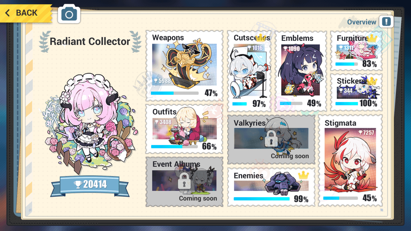Open the Emblems collection card
The image size is (411, 231).
(x=301, y=72)
